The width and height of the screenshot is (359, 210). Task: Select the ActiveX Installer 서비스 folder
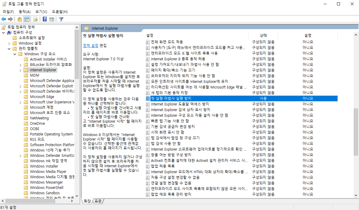48,59
